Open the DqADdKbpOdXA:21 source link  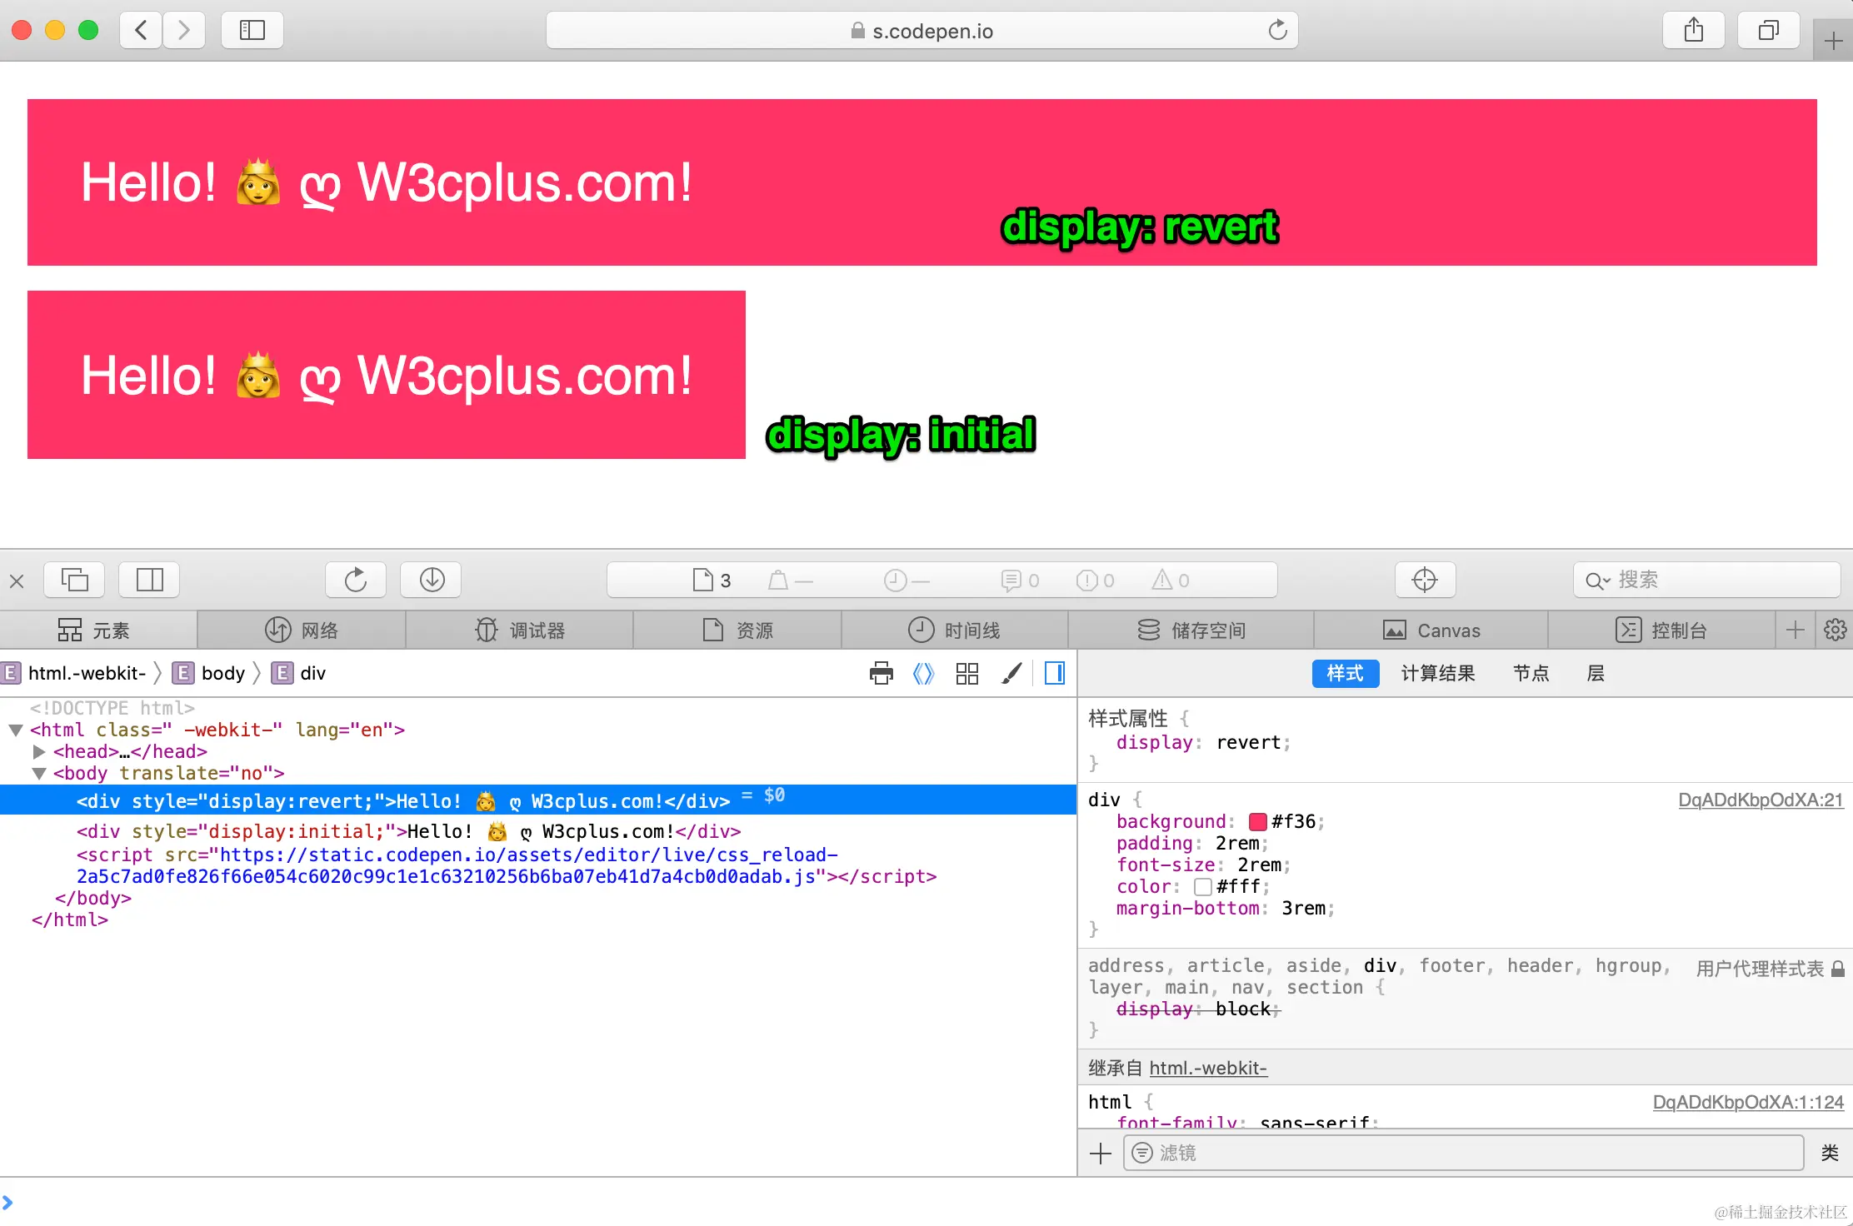[x=1760, y=800]
